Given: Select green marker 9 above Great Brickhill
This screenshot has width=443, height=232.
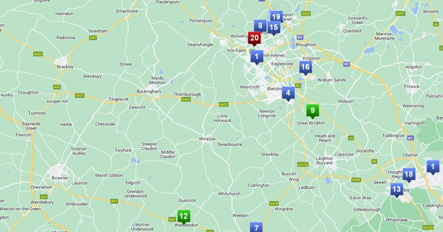Looking at the screenshot, I should pos(312,111).
